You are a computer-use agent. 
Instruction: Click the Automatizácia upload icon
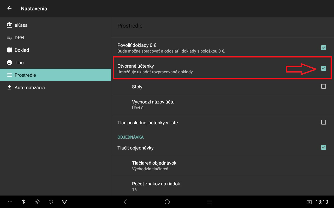click(x=9, y=87)
